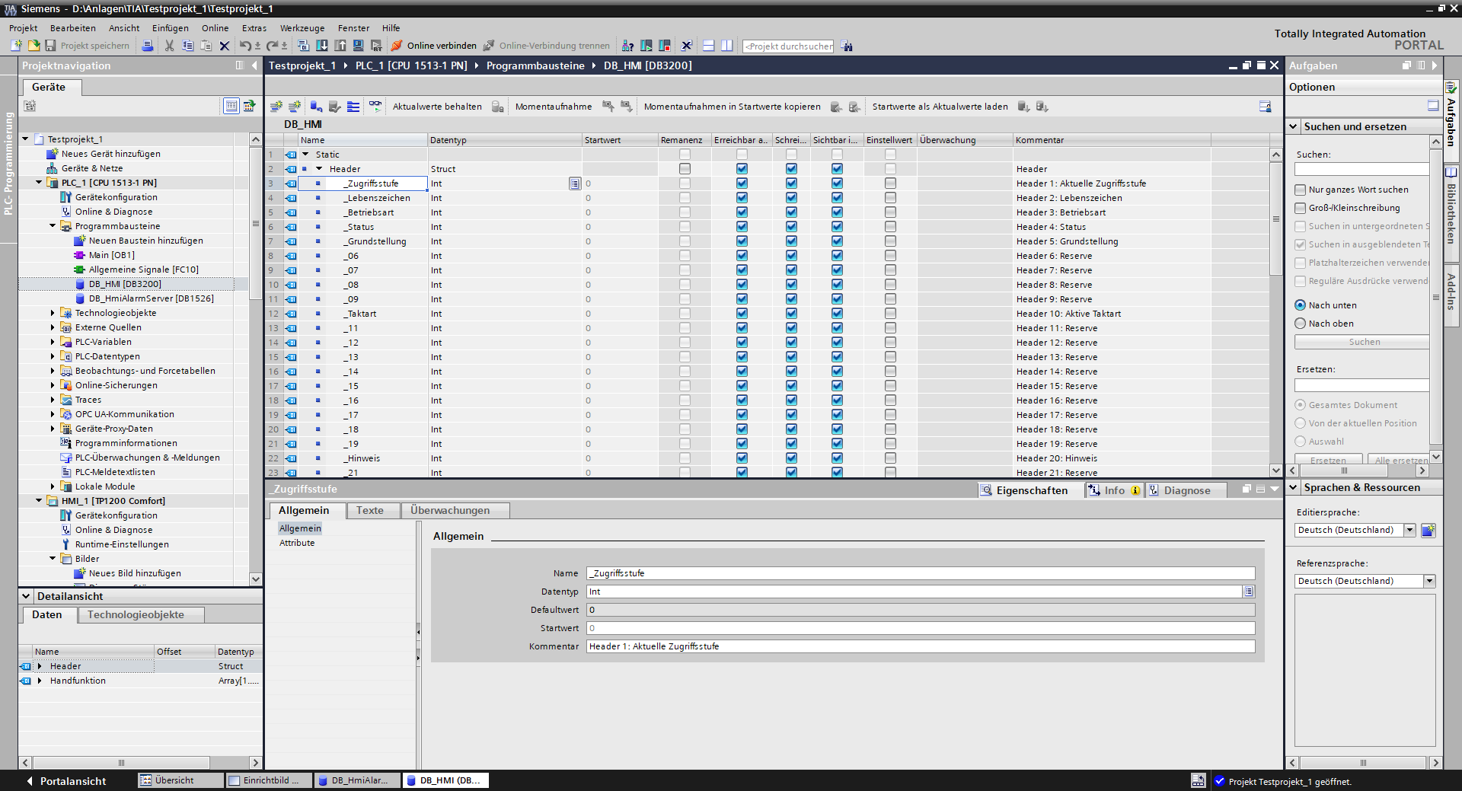This screenshot has width=1462, height=791.
Task: Click 'Startwerte als Aktualwerte laden'
Action: 940,107
